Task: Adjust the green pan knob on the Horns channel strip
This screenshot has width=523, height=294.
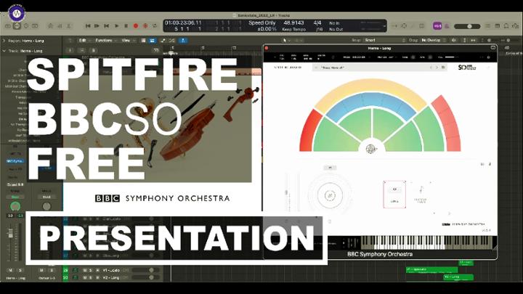Action: tap(15, 206)
